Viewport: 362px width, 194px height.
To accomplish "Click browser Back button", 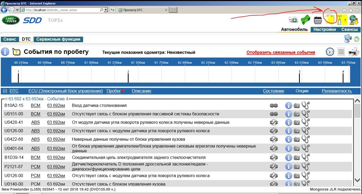I will tap(4, 10).
